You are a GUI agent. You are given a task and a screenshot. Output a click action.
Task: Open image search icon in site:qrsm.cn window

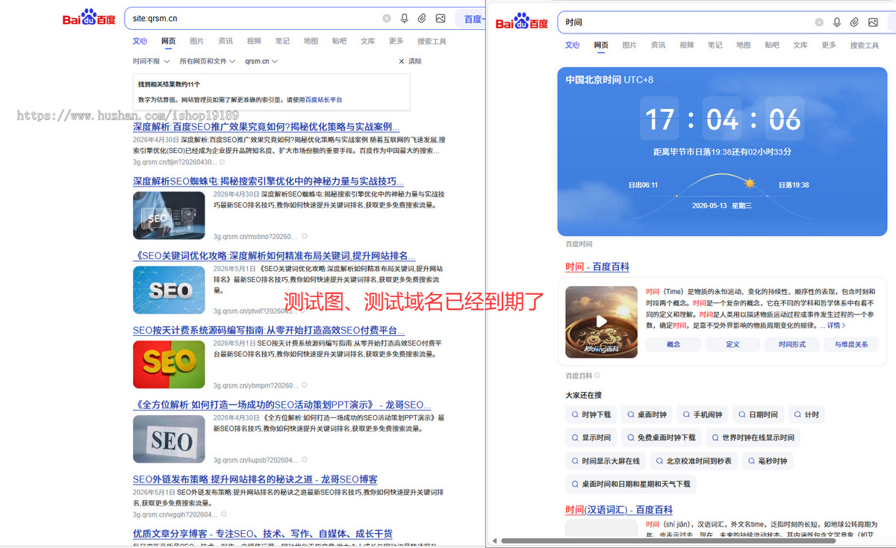[441, 18]
